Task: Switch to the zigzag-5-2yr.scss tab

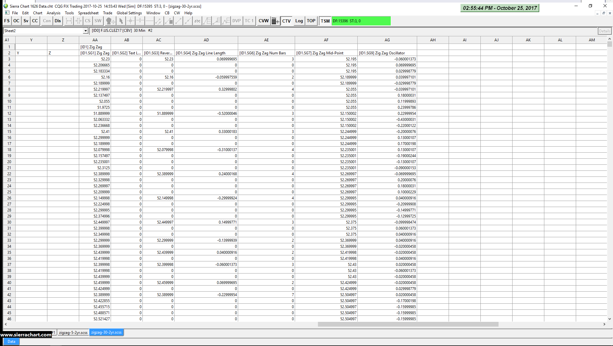Action: (x=73, y=332)
